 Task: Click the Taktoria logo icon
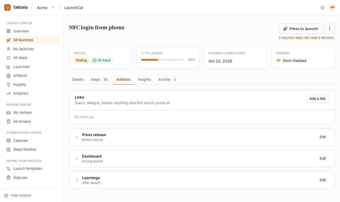[x=7, y=7]
